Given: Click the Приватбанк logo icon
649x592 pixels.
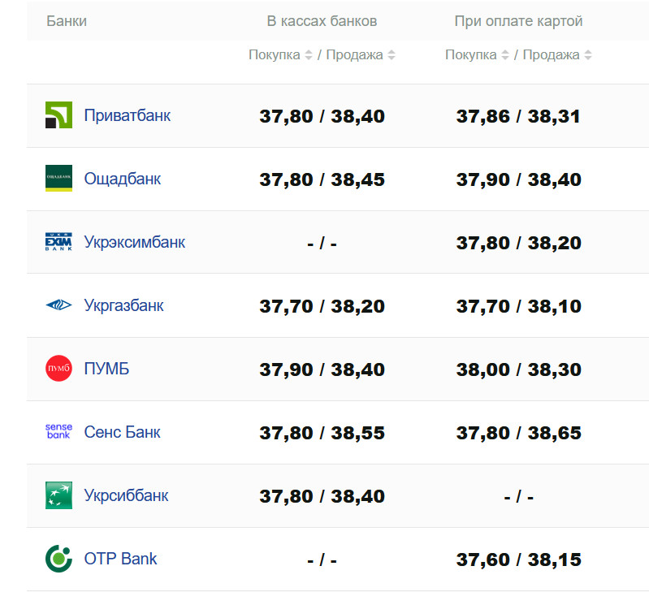Looking at the screenshot, I should coord(58,115).
